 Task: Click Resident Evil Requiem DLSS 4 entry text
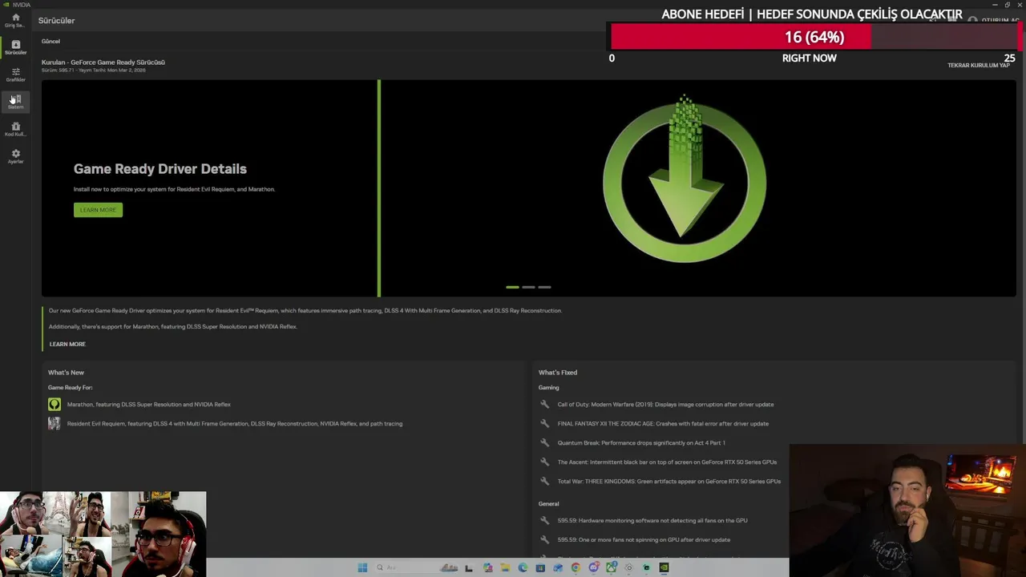pyautogui.click(x=235, y=424)
